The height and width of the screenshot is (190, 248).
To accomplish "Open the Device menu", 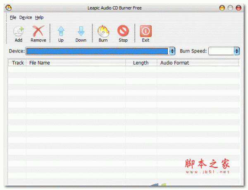I will (26, 17).
